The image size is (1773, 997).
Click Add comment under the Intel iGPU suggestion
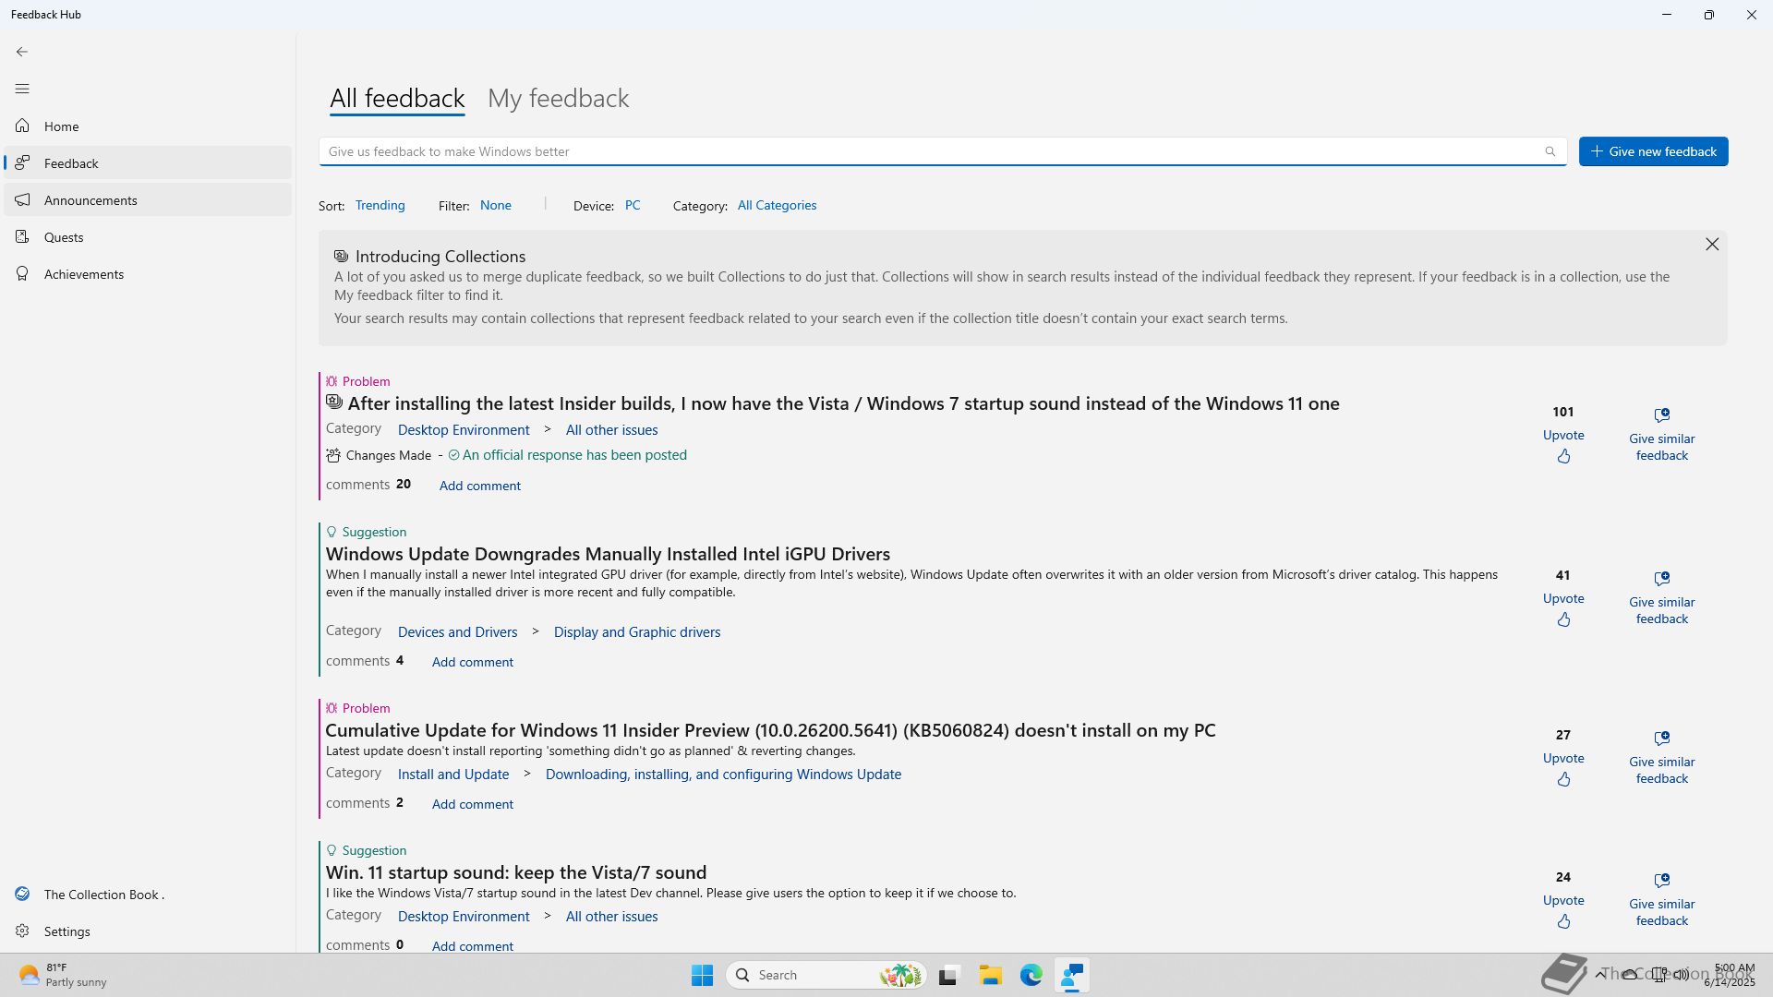coord(472,662)
